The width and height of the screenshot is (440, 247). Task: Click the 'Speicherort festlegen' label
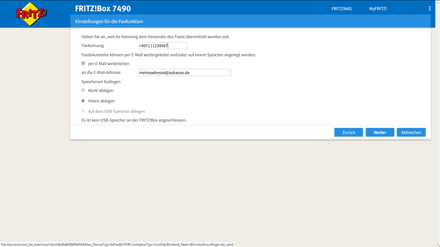click(x=101, y=82)
